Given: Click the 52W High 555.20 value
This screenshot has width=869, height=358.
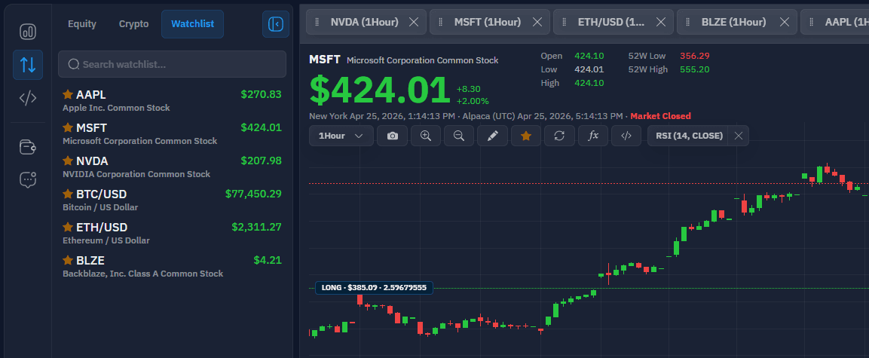Looking at the screenshot, I should click(x=694, y=69).
